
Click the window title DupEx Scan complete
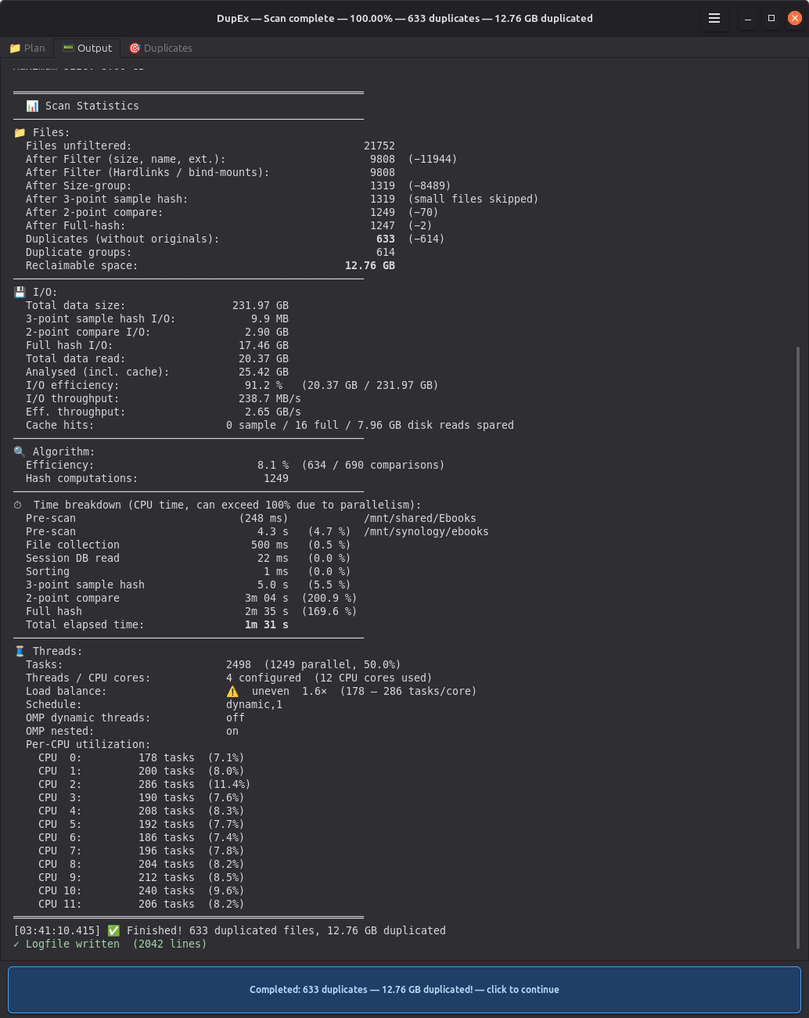(404, 18)
